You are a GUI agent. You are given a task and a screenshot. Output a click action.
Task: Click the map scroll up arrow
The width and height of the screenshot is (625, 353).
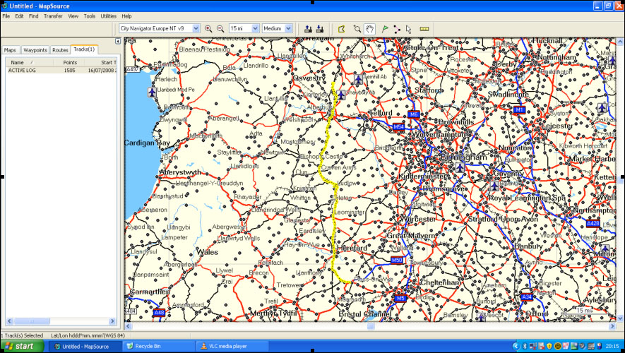click(x=620, y=42)
